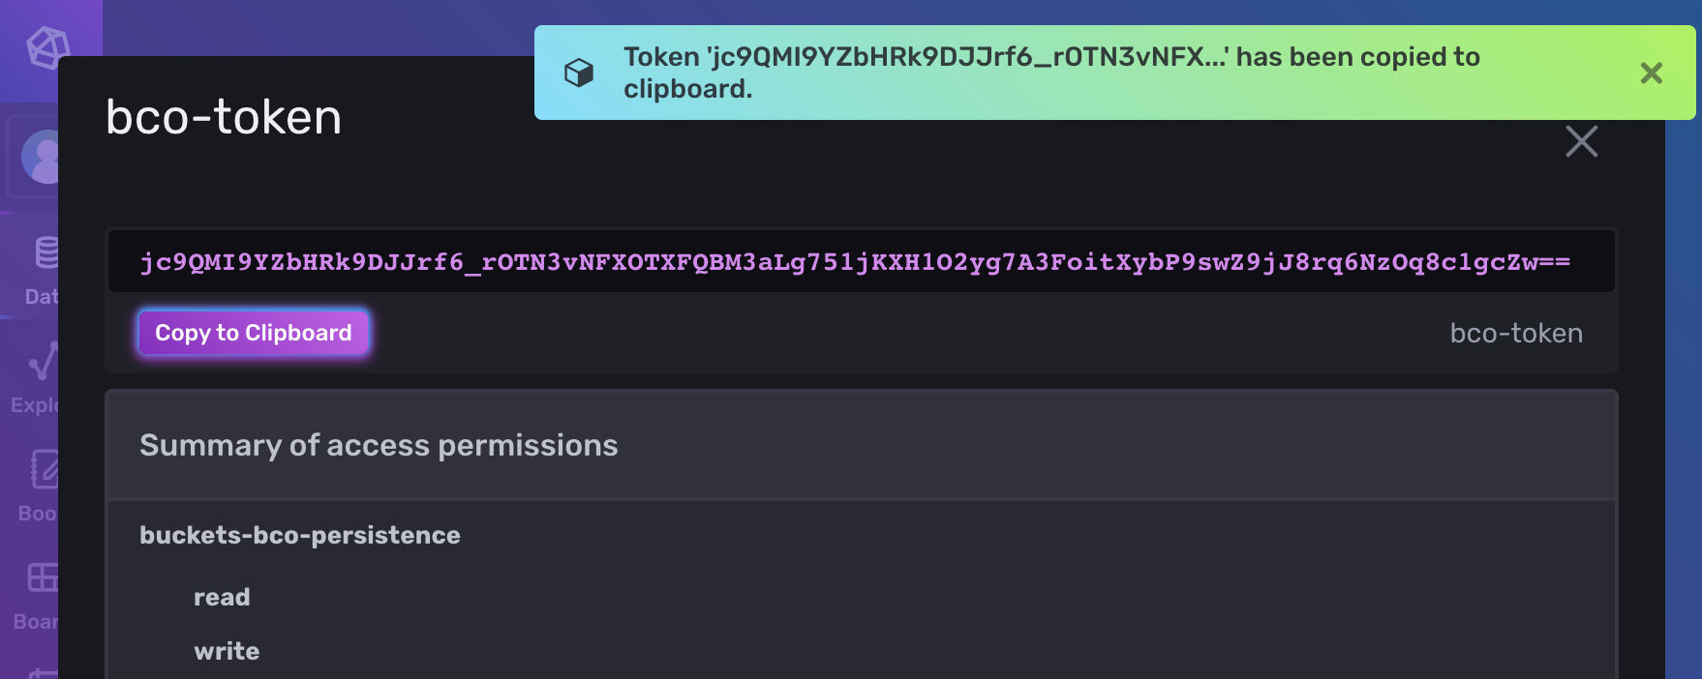Open the Boards dashboard icon in the sidebar

(41, 578)
